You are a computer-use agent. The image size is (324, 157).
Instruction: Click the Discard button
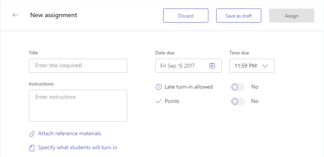click(x=186, y=16)
